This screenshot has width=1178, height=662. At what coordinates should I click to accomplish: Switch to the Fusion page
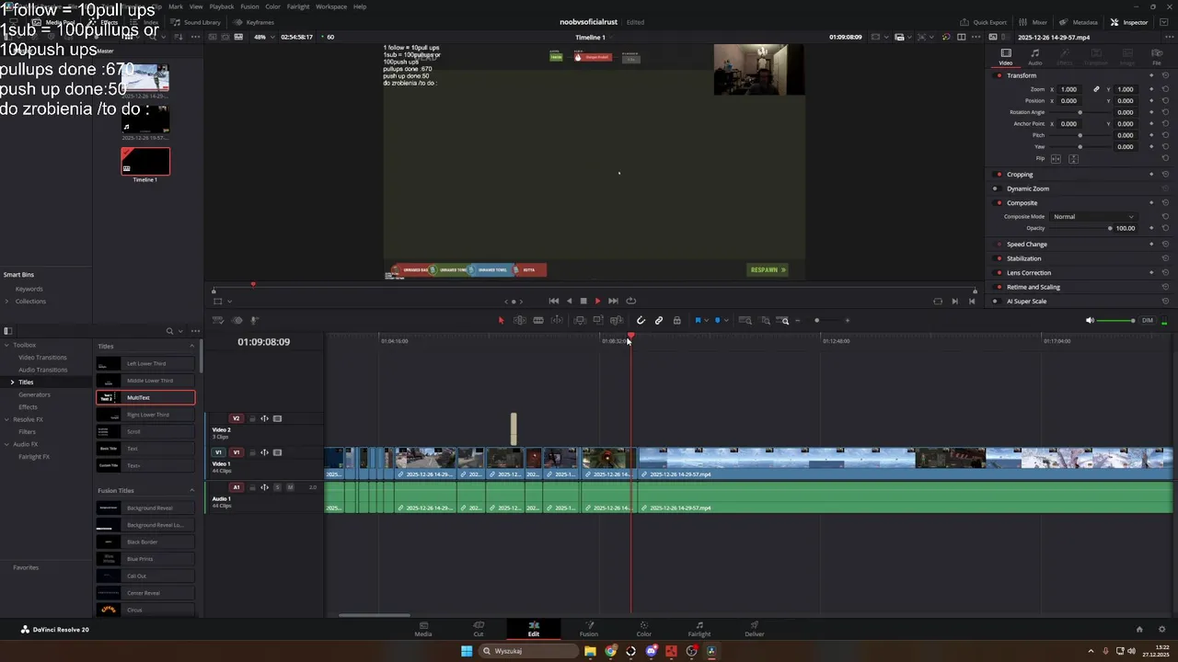point(589,628)
